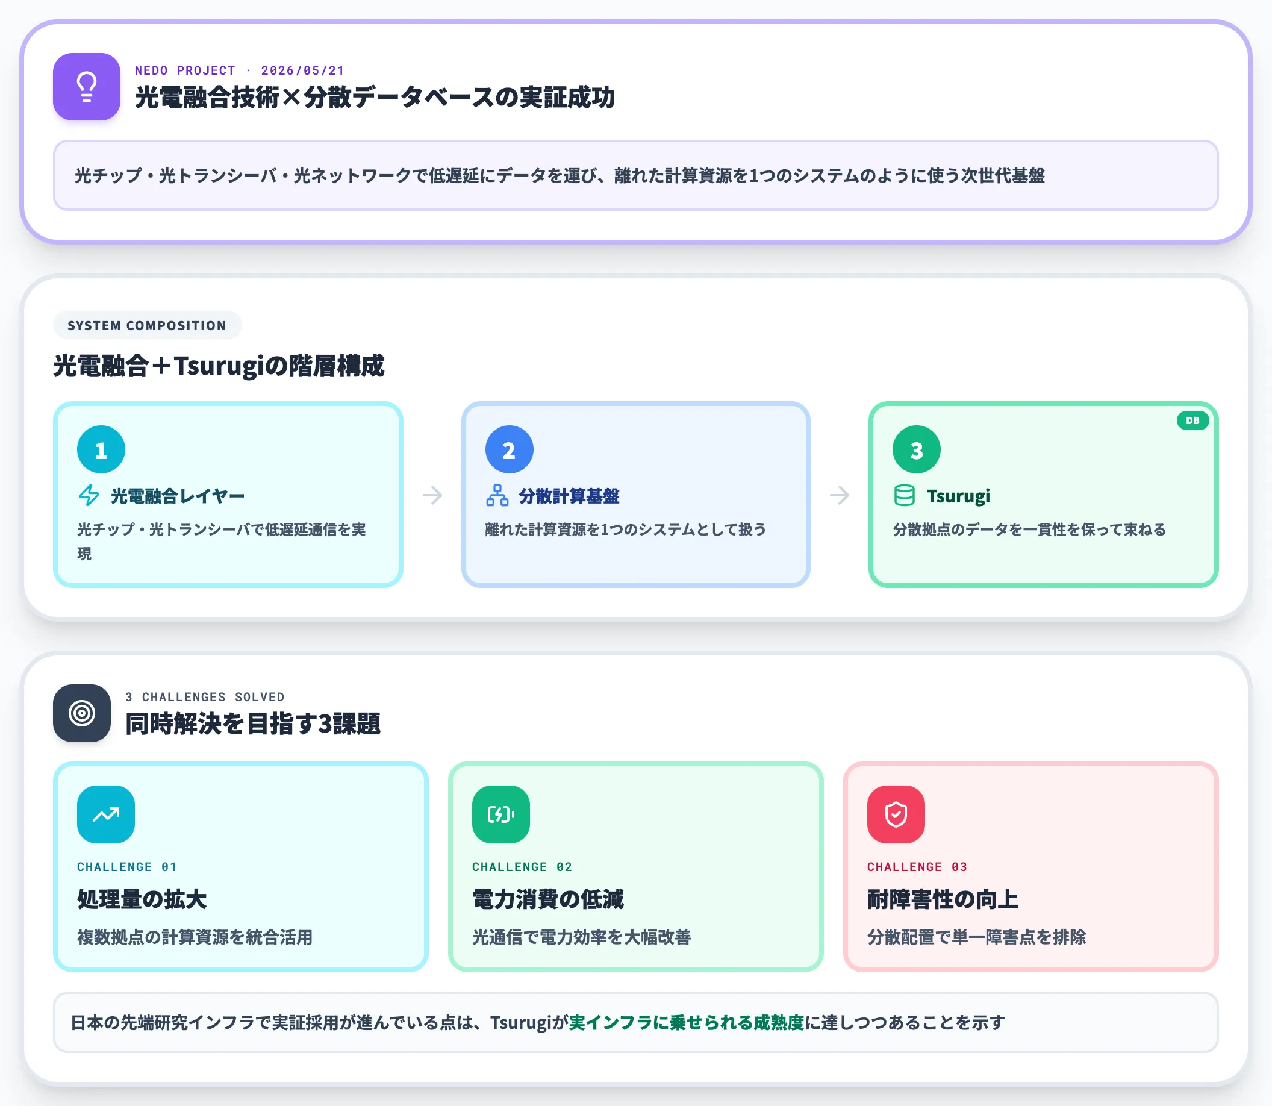Click the purple lightbulb icon in header
This screenshot has height=1106, width=1272.
[x=86, y=86]
